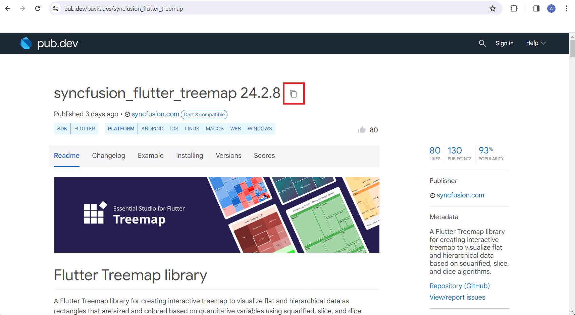
Task: Open the Installing tab
Action: 190,155
